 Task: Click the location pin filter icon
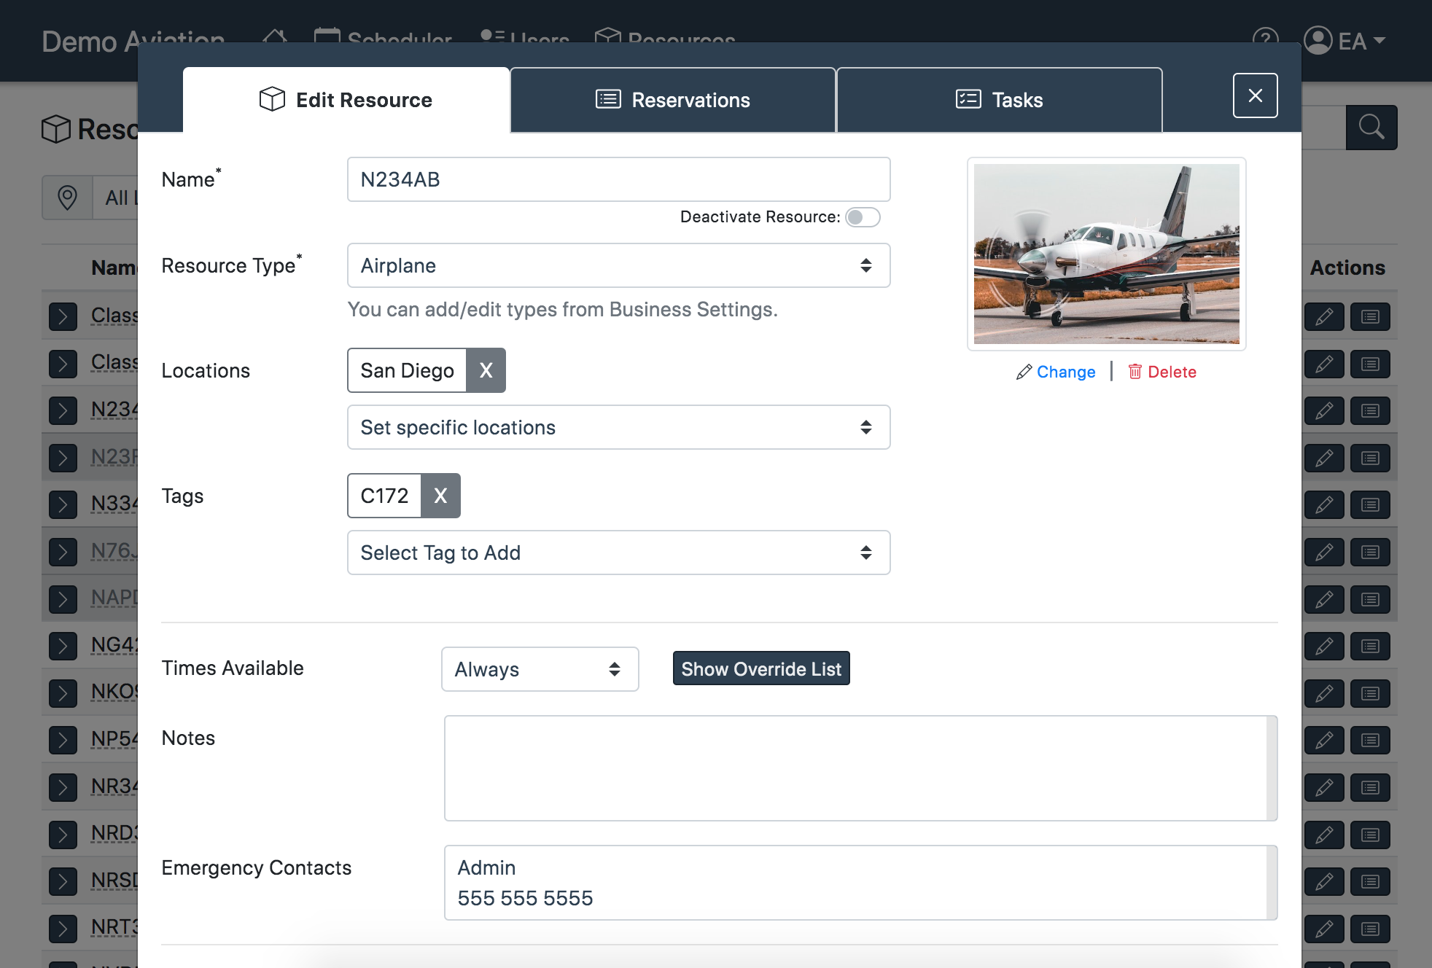[x=67, y=198]
